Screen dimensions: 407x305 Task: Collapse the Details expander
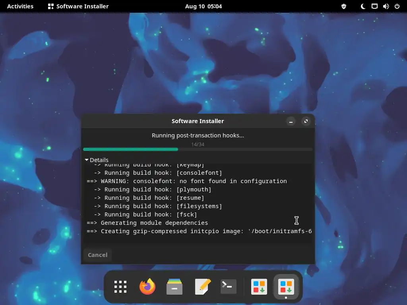click(x=97, y=160)
